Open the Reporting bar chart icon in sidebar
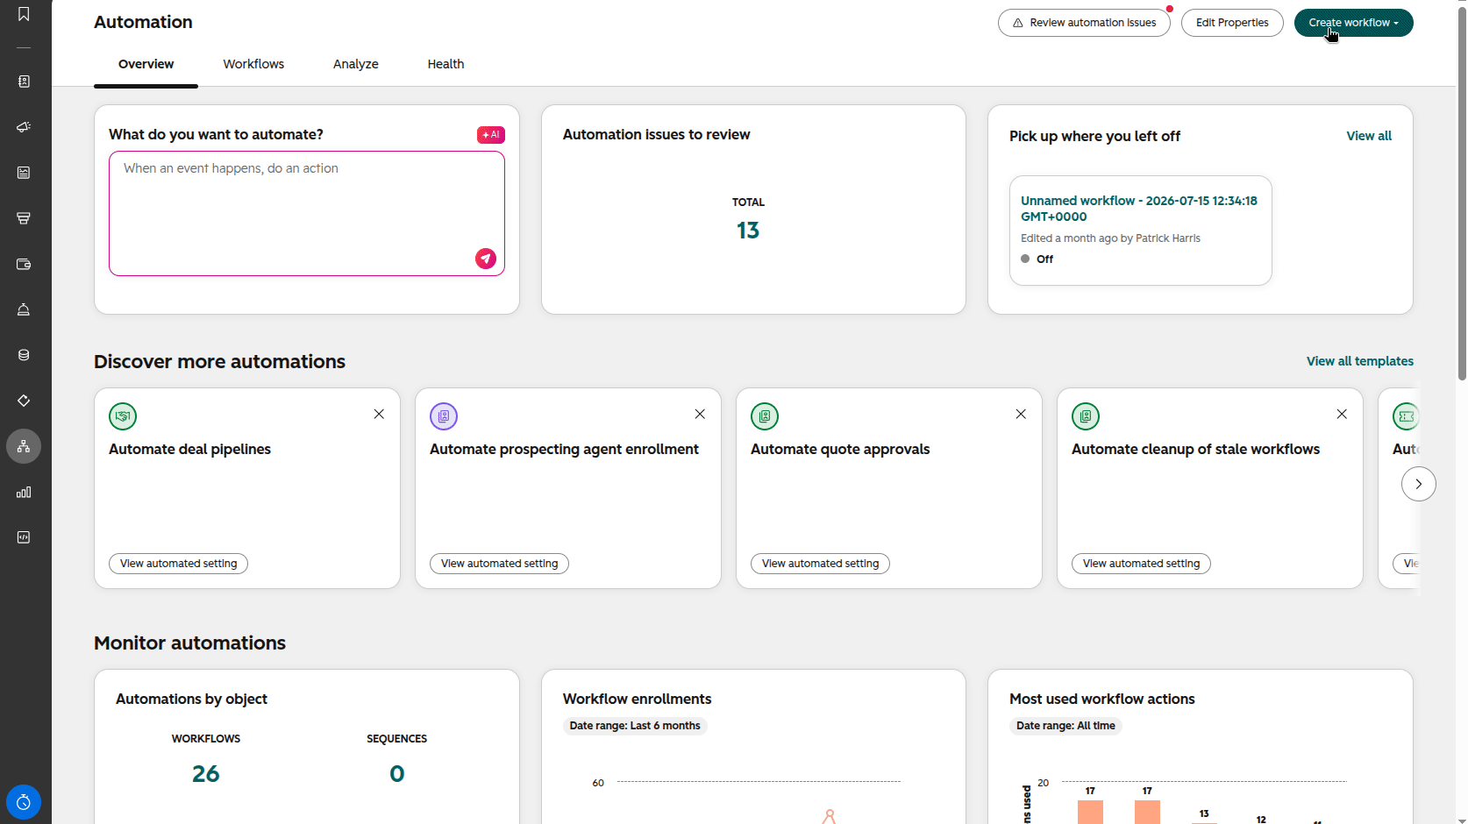The width and height of the screenshot is (1468, 824). pyautogui.click(x=24, y=492)
